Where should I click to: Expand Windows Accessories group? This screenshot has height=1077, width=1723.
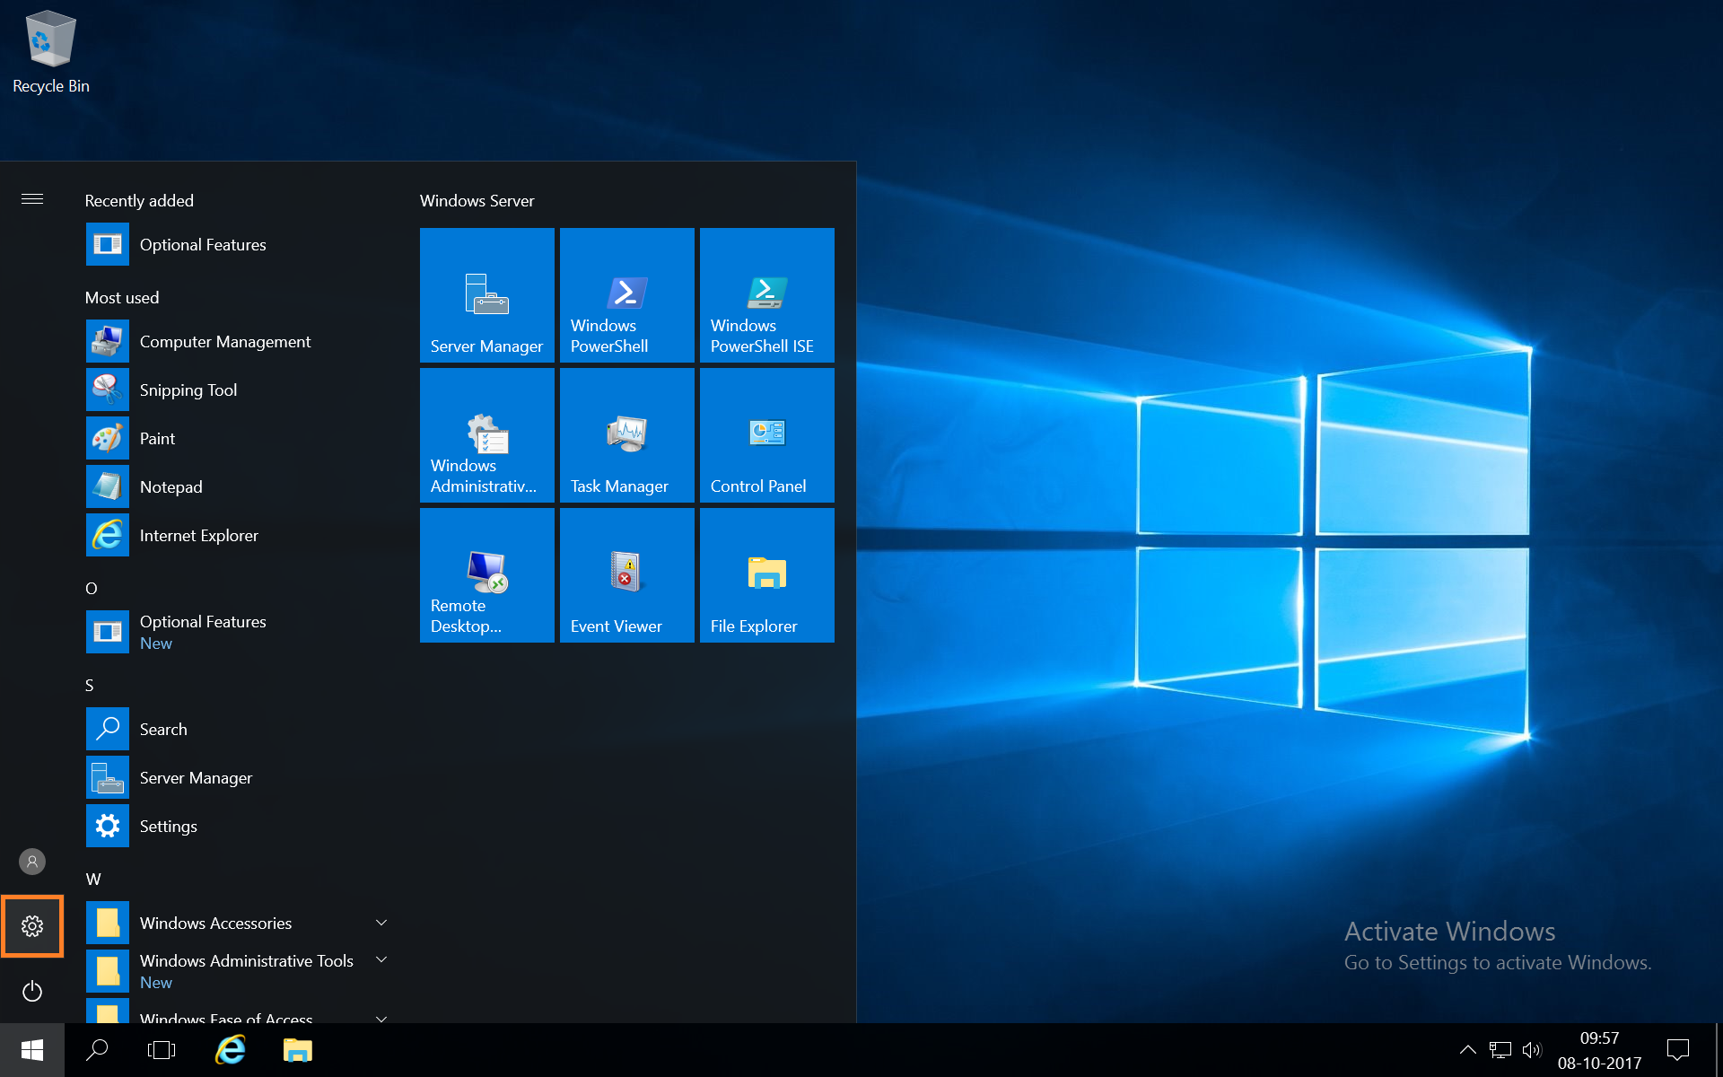point(215,922)
